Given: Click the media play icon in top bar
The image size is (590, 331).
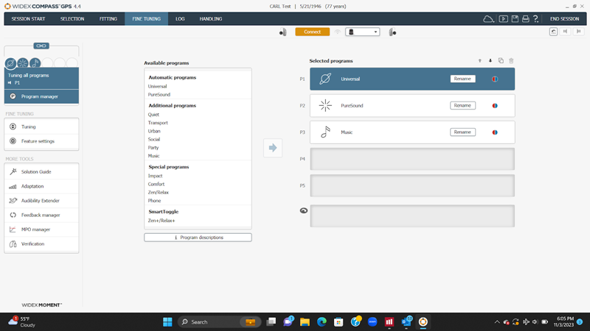Looking at the screenshot, I should [x=503, y=19].
